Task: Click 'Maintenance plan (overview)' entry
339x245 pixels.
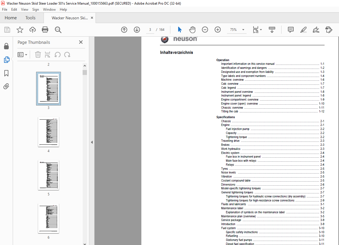Action: click(x=238, y=216)
